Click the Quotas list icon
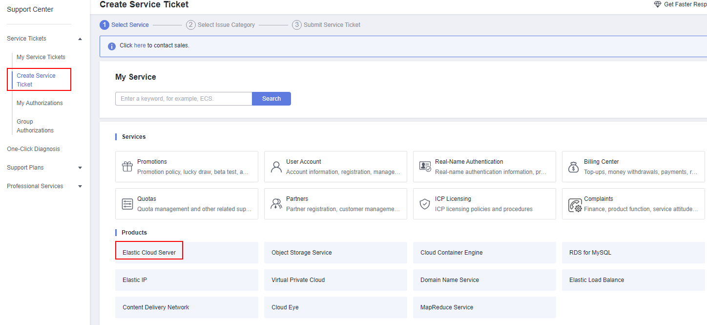This screenshot has width=707, height=325. click(x=127, y=204)
